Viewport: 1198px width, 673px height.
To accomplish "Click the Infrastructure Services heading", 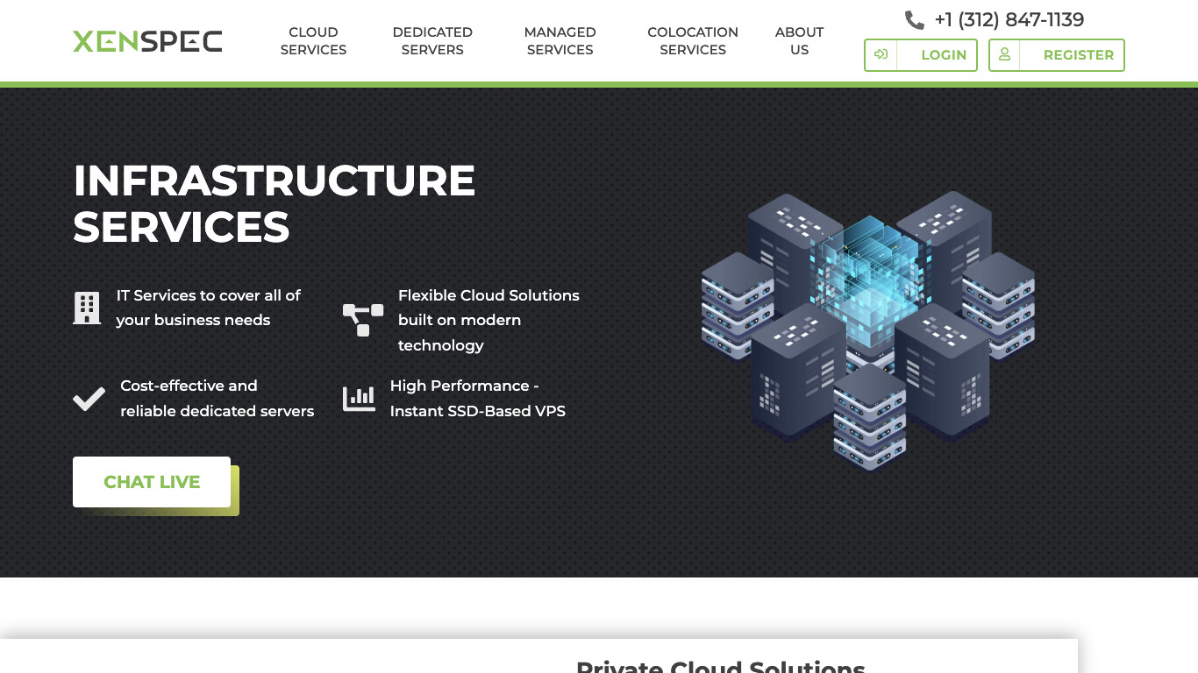I will 274,203.
